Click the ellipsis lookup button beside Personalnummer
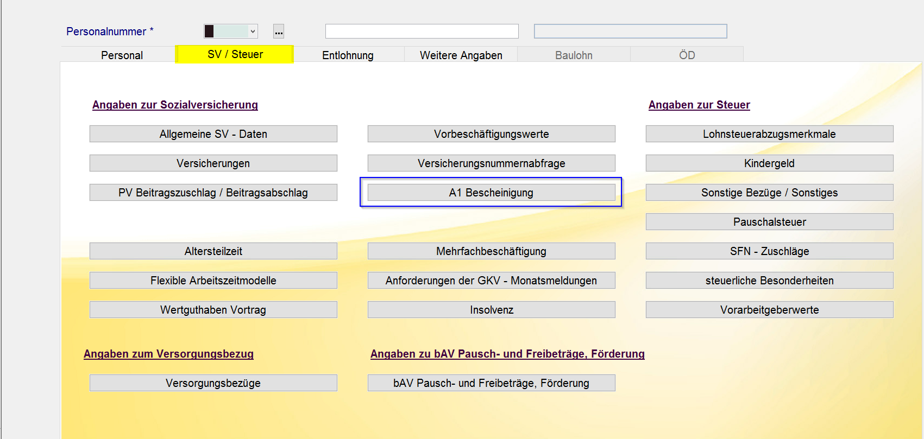This screenshot has height=439, width=924. 279,31
